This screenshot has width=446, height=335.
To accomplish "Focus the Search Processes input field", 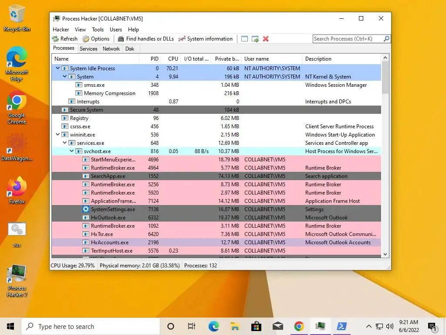I will pos(348,39).
